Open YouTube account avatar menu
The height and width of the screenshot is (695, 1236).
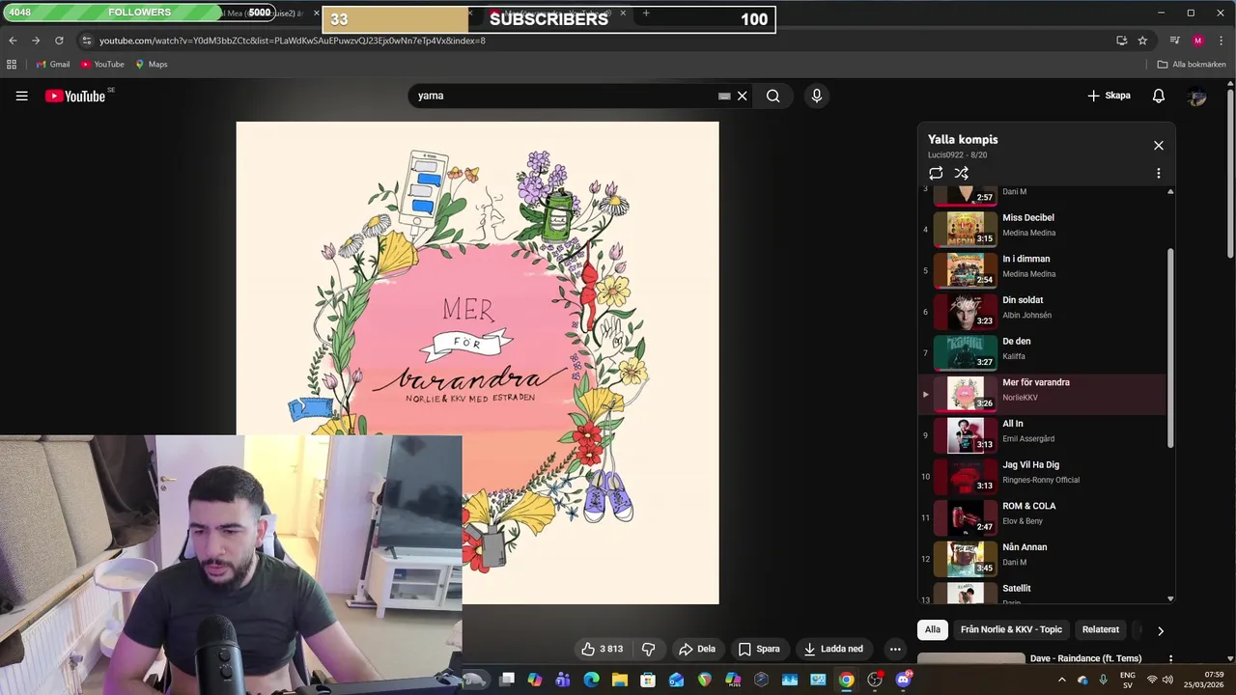(x=1197, y=96)
